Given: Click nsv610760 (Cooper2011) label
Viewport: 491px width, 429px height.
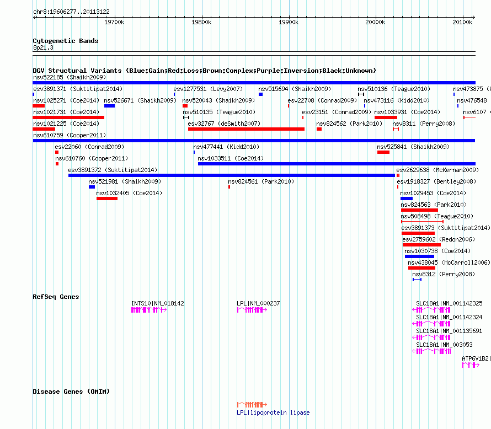Looking at the screenshot, I should click(92, 158).
